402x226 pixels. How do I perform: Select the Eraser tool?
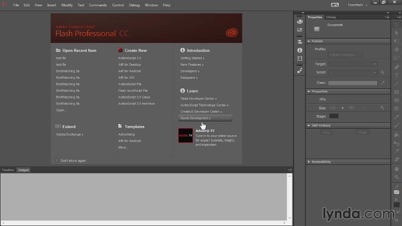click(397, 159)
